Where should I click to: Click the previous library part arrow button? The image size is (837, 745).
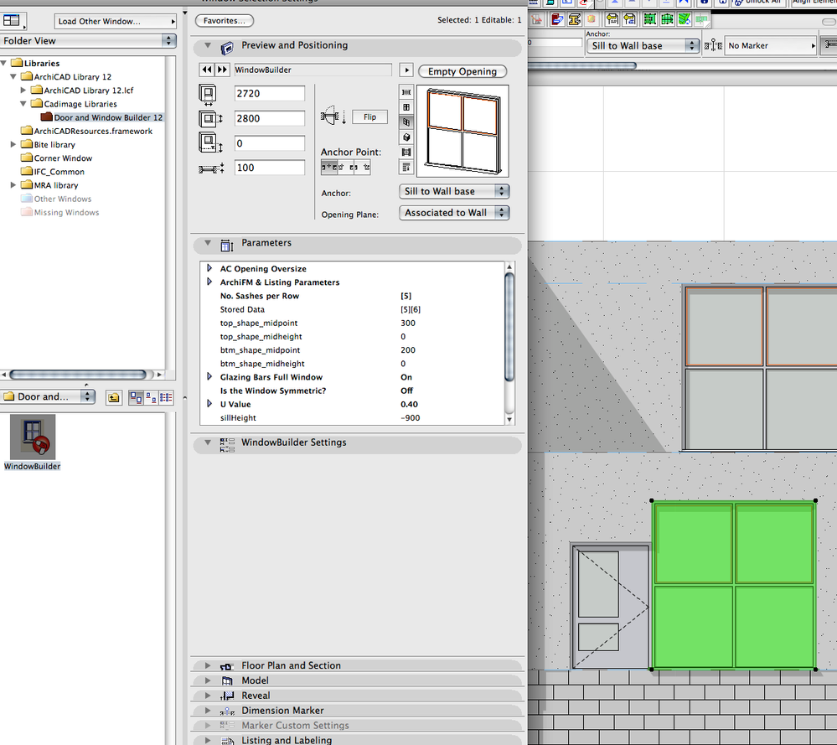coord(206,70)
